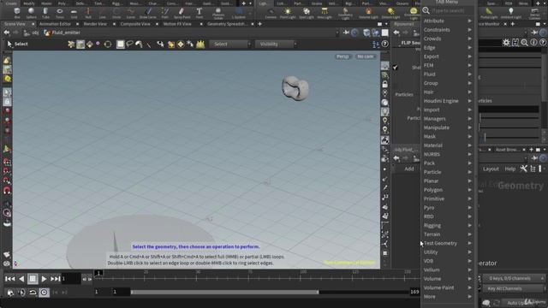Click the info icon in parameter pane
548x308 pixels.
click(x=533, y=43)
